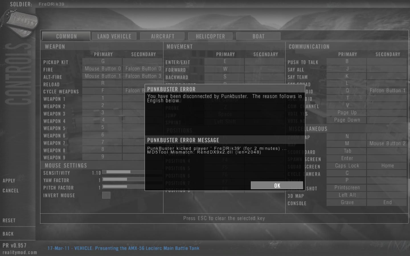Select Console secondary key End
Screen dimensions: 410x256
pos(387,203)
